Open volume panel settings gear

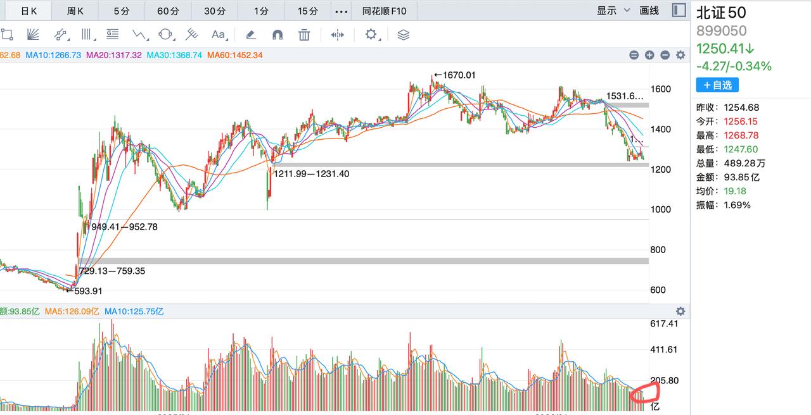[x=680, y=311]
